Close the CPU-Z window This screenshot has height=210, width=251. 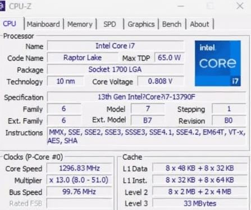pyautogui.click(x=240, y=6)
